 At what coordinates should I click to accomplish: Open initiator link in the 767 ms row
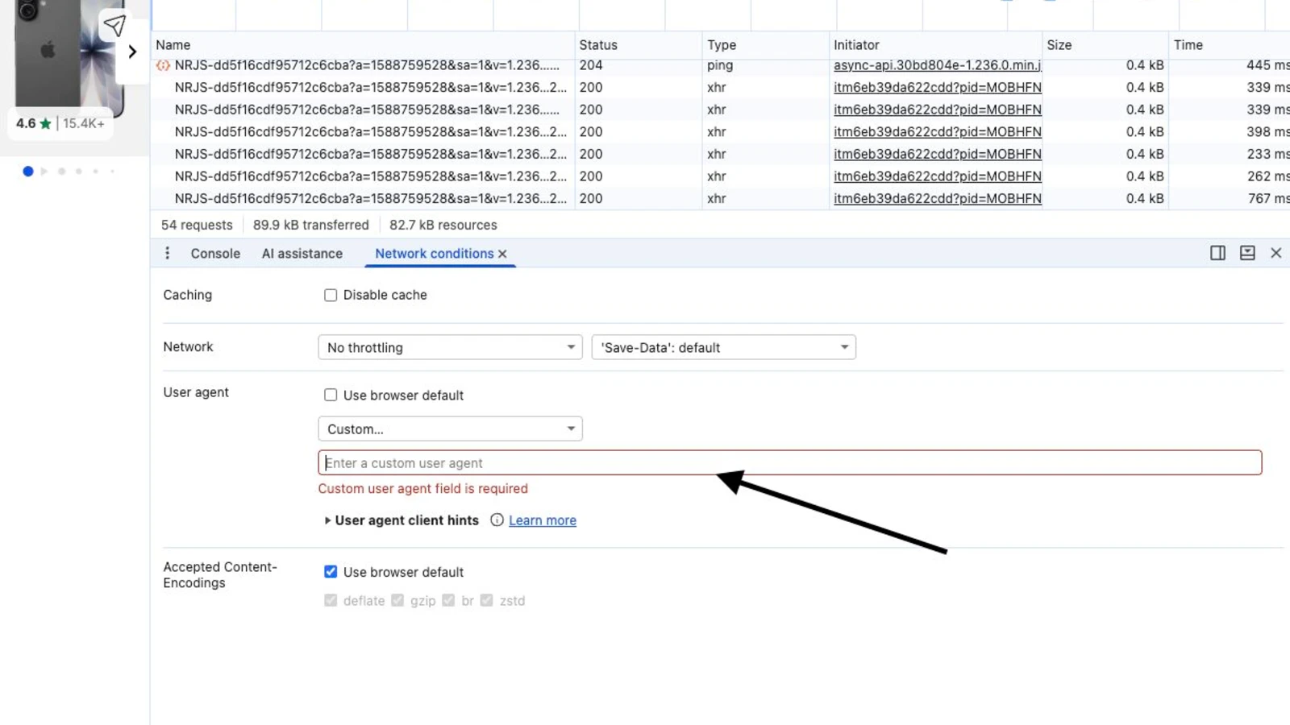937,198
